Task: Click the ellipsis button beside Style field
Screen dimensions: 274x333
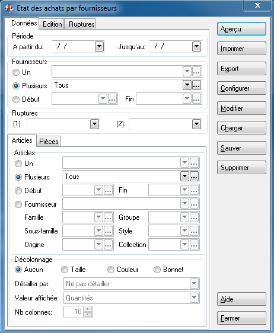Action: coord(194,231)
